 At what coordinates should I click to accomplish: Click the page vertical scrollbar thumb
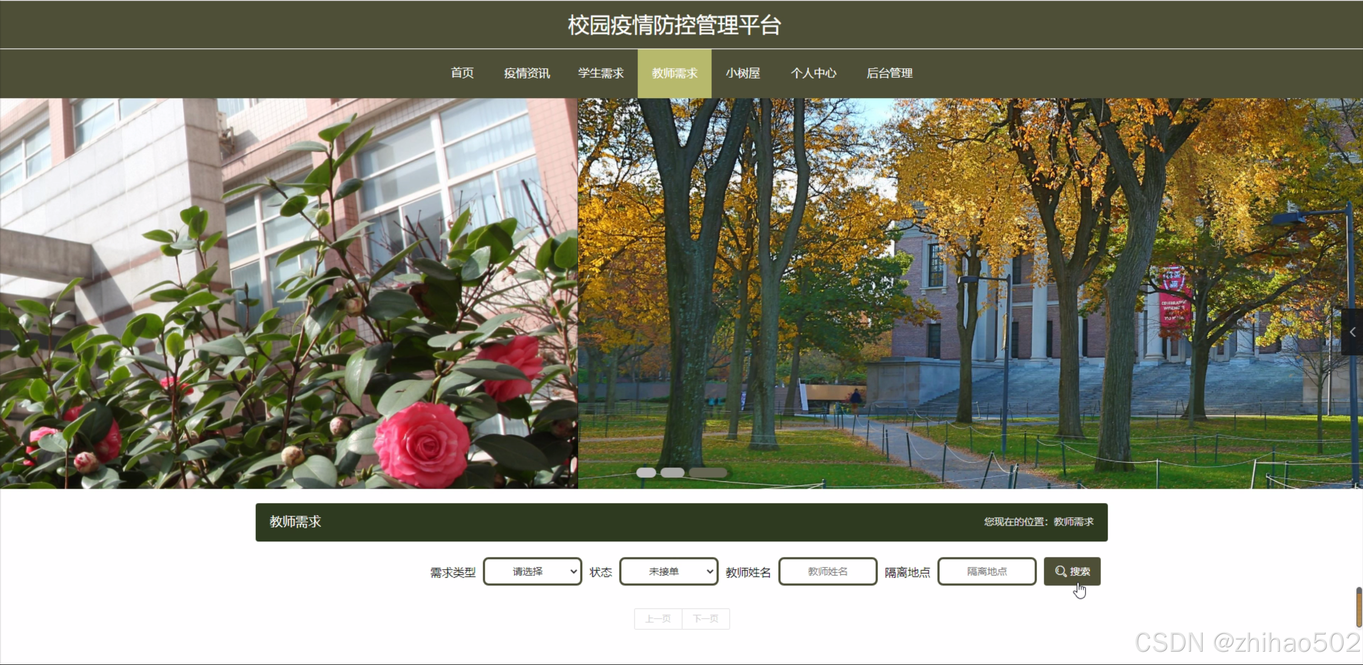click(x=1359, y=607)
